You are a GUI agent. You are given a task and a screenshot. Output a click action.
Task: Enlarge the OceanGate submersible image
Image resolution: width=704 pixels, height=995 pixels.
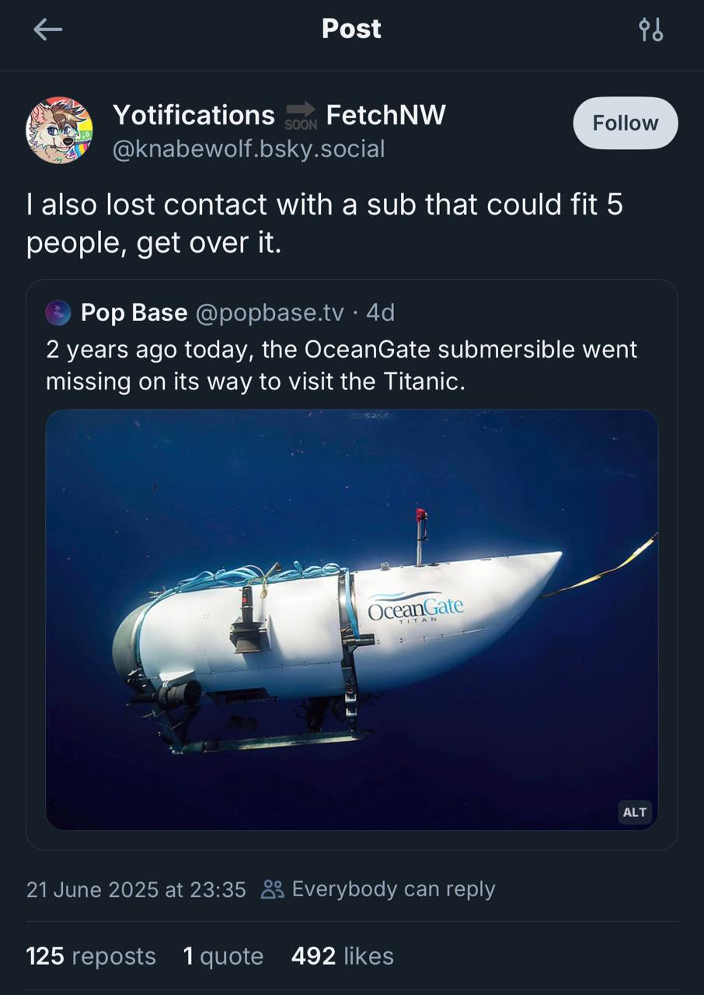pyautogui.click(x=351, y=620)
